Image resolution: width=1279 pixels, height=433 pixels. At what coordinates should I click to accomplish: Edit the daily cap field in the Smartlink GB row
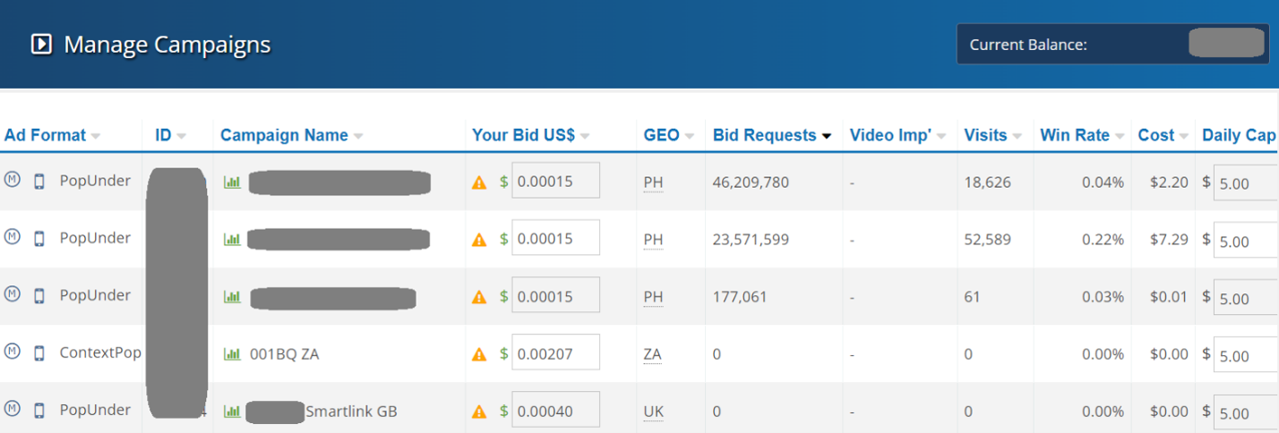pos(1246,412)
